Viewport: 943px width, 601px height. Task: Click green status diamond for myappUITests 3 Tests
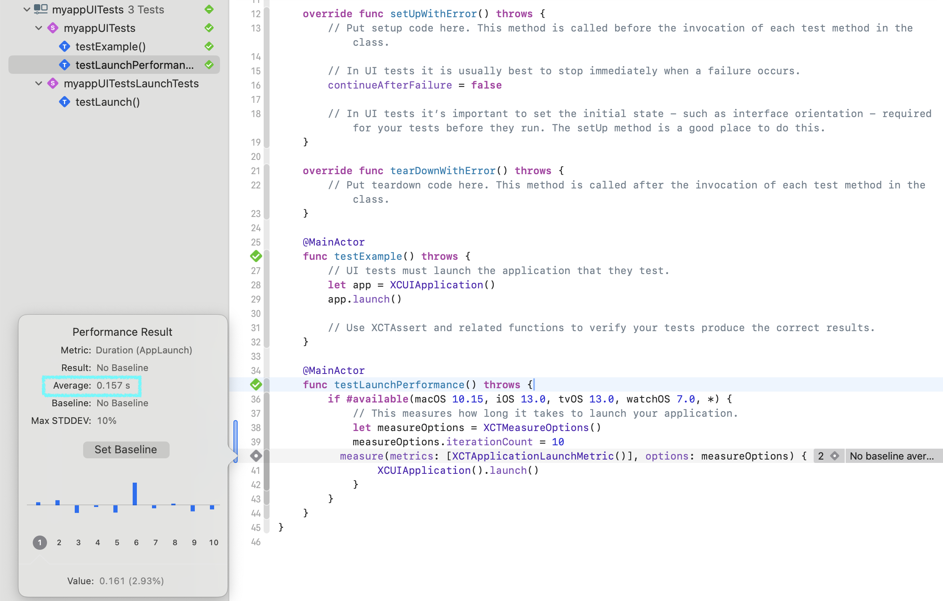209,10
